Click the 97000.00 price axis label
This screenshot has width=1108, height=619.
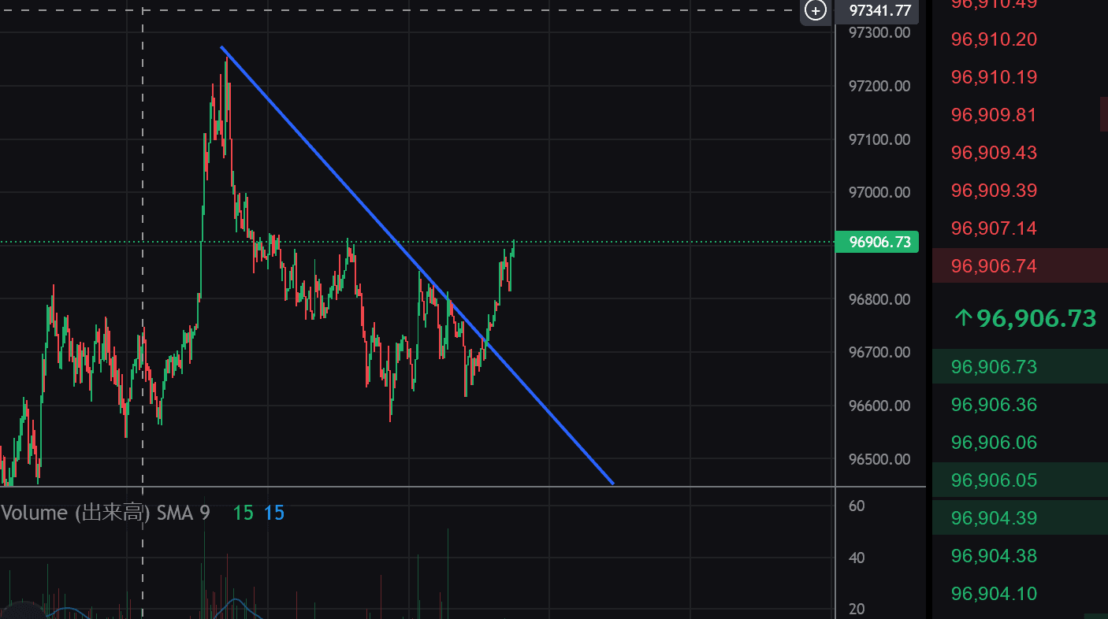pyautogui.click(x=879, y=193)
